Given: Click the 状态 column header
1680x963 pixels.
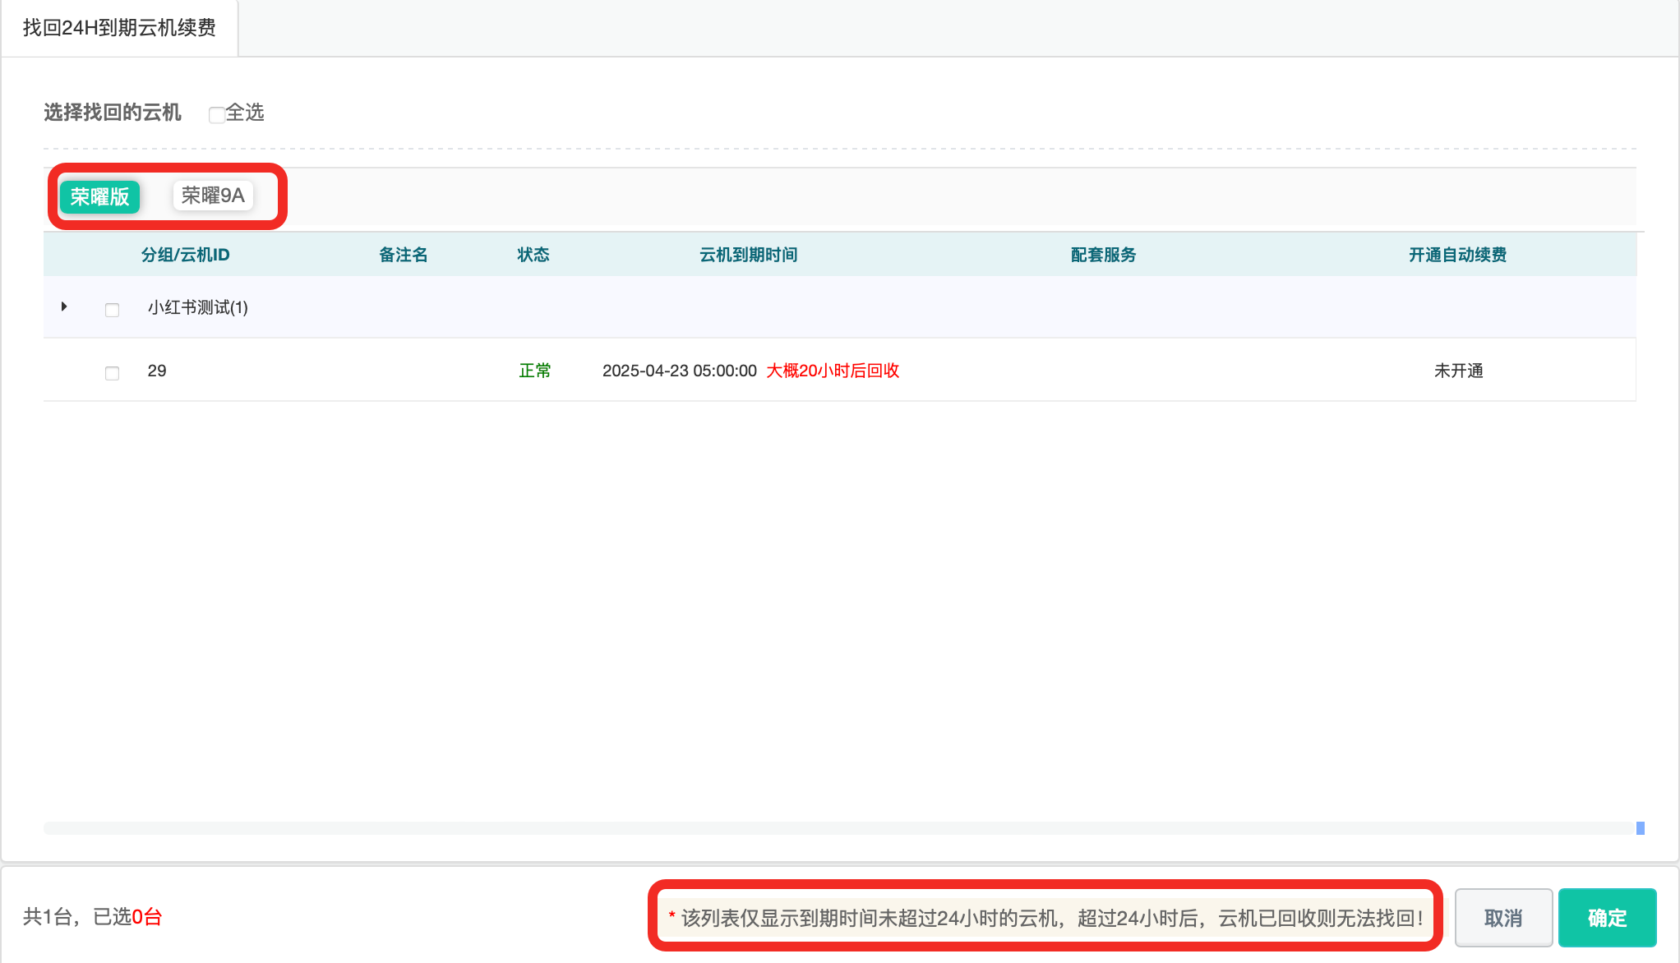Looking at the screenshot, I should click(533, 255).
